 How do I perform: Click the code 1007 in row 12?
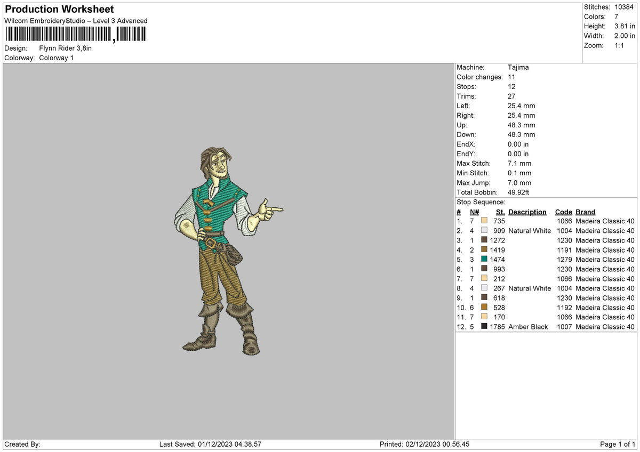click(564, 327)
